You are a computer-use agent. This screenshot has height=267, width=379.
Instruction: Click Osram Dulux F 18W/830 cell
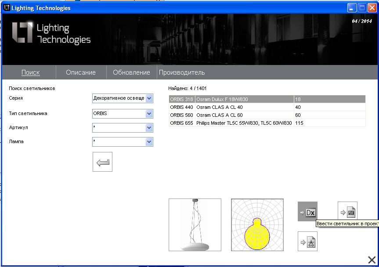tap(244, 99)
